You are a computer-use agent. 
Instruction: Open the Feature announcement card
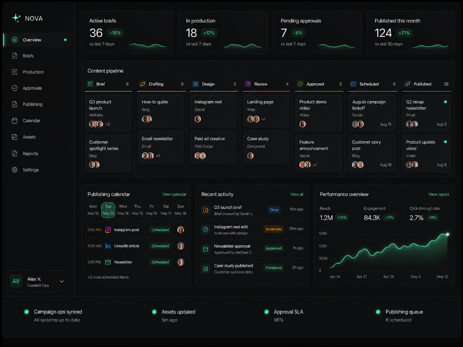(x=319, y=153)
